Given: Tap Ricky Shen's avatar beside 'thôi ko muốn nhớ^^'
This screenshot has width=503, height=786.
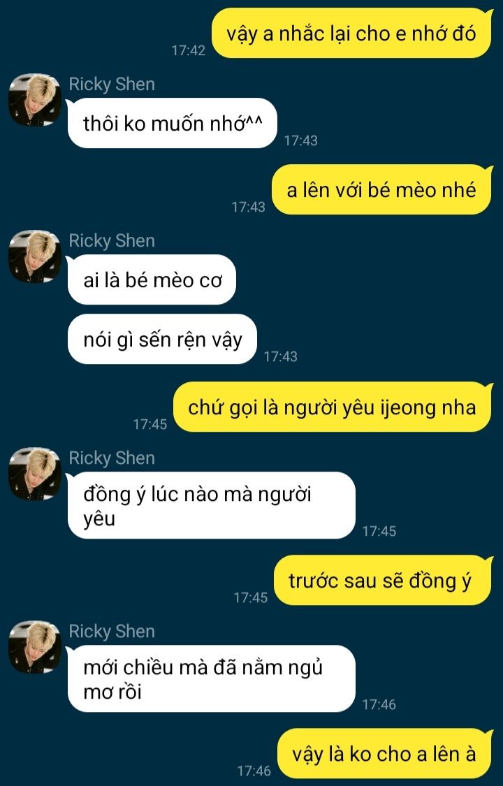Looking at the screenshot, I should click(x=34, y=100).
